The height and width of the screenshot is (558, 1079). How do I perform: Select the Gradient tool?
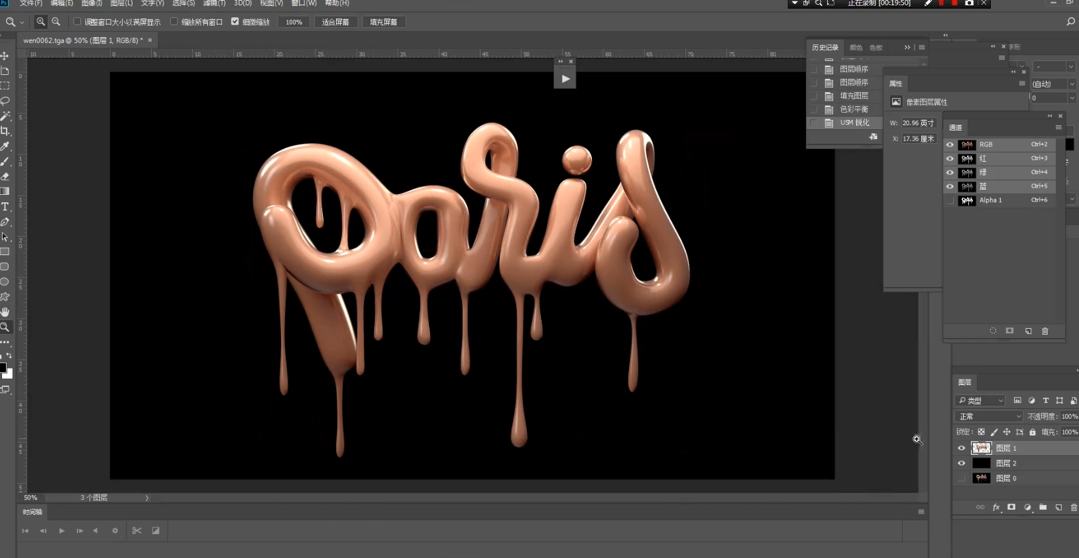(x=5, y=192)
